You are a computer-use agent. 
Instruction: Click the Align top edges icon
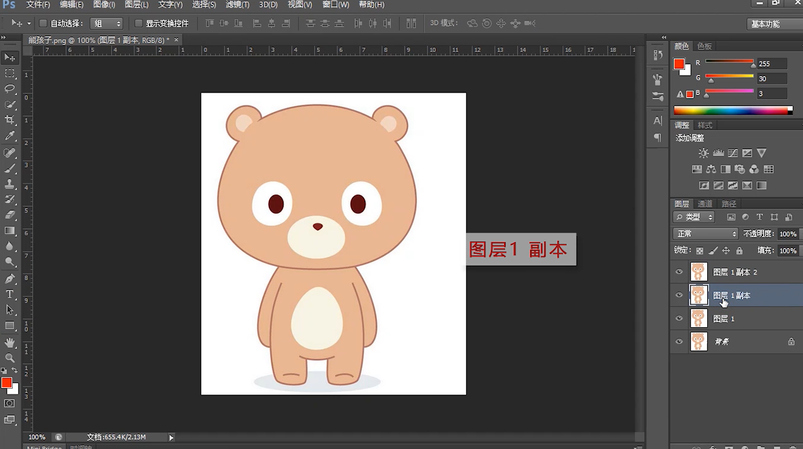coord(211,23)
